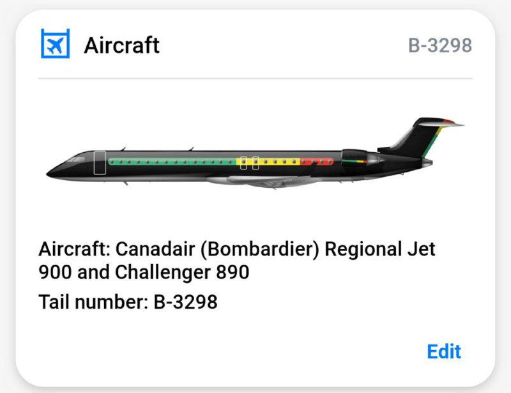
Task: Click the aircraft type description text
Action: pos(237,260)
